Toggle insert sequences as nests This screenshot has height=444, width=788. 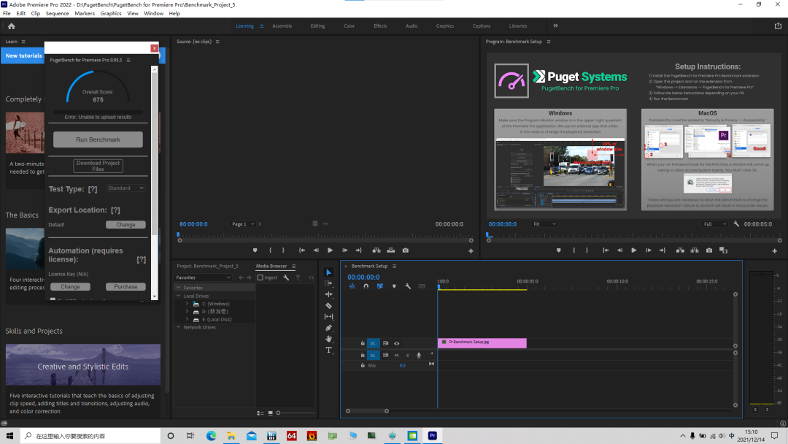click(352, 286)
